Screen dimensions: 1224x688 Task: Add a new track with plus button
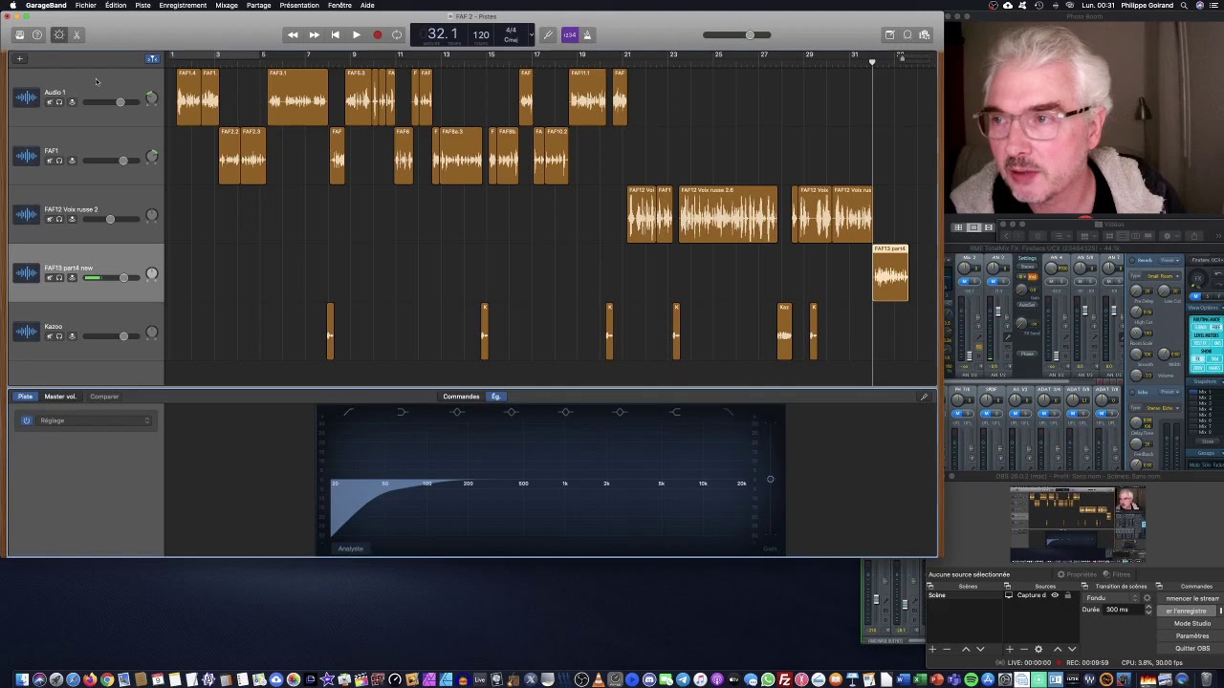tap(19, 58)
